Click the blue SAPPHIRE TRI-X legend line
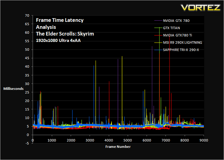Viewport: 224px width, 160px height. tap(158, 50)
